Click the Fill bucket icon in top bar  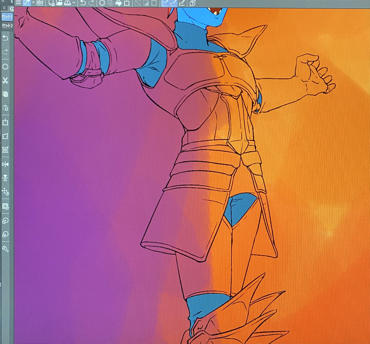pyautogui.click(x=119, y=3)
